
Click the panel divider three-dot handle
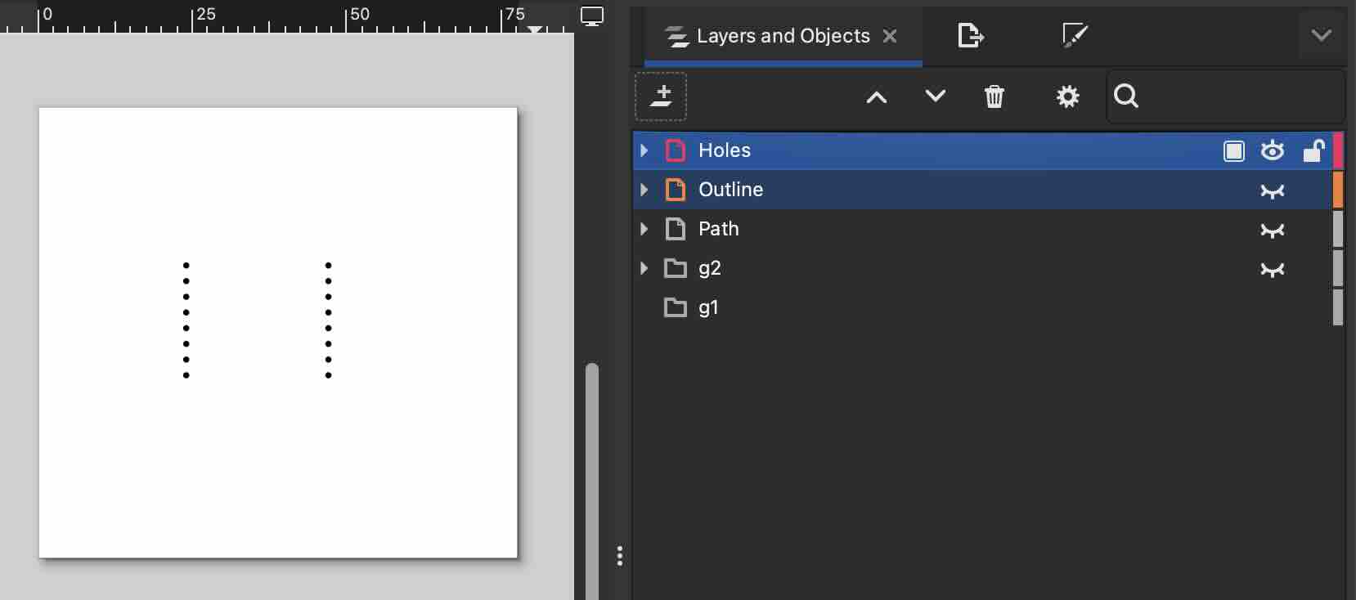pos(620,556)
